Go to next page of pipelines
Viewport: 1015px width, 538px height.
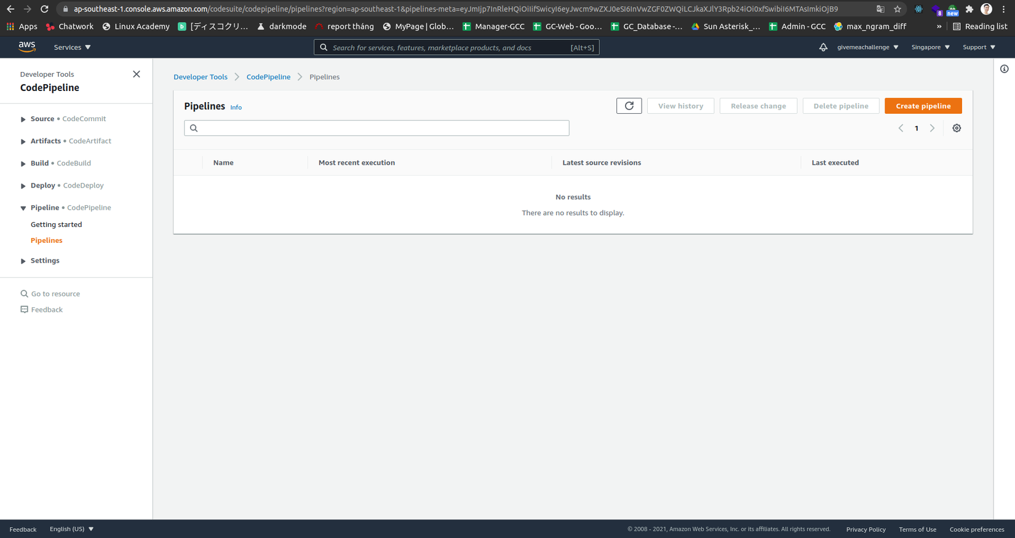932,128
